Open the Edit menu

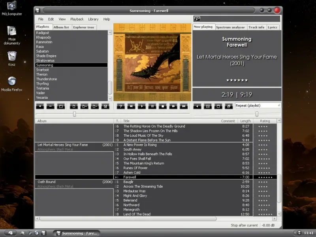tap(51, 19)
